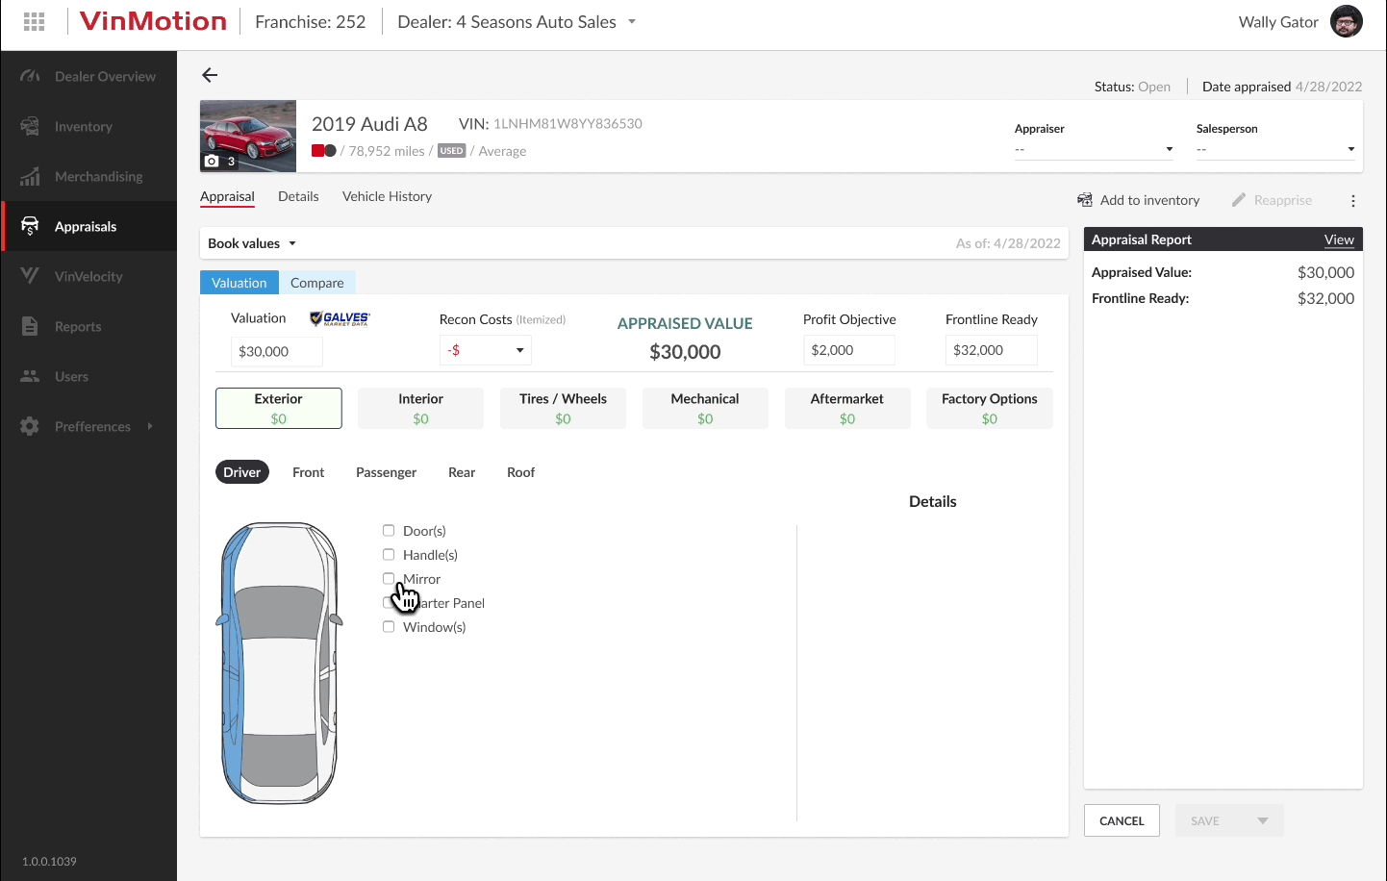Open the Save button dropdown arrow
This screenshot has width=1387, height=881.
point(1263,820)
